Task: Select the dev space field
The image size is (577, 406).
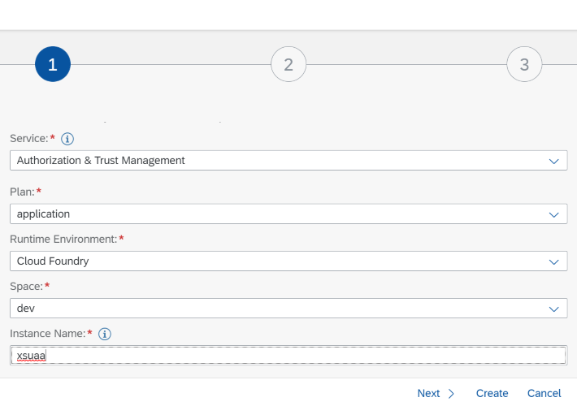Action: click(288, 309)
